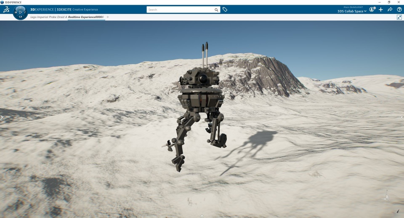Open the tag icon for 6WTags

(225, 10)
